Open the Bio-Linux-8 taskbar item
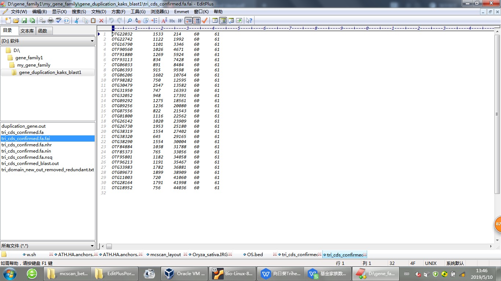The height and width of the screenshot is (281, 501). 232,273
